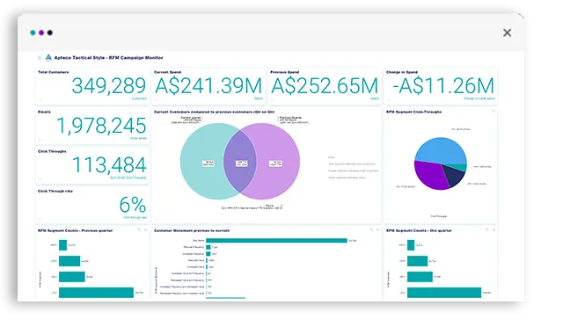Click second corner icon on Customer Movement panel
This screenshot has width=563, height=334.
point(377,230)
